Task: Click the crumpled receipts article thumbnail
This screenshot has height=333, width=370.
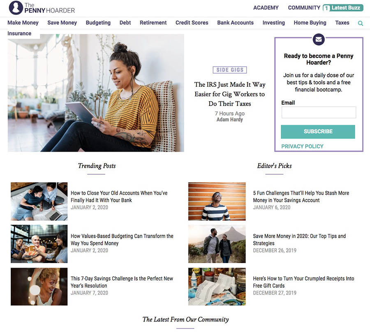Action: (x=217, y=287)
